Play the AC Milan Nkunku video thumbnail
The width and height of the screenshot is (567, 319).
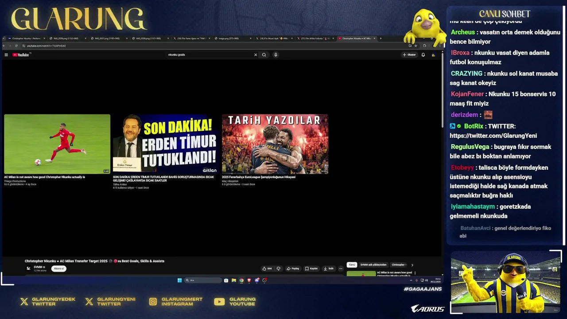[x=57, y=144]
